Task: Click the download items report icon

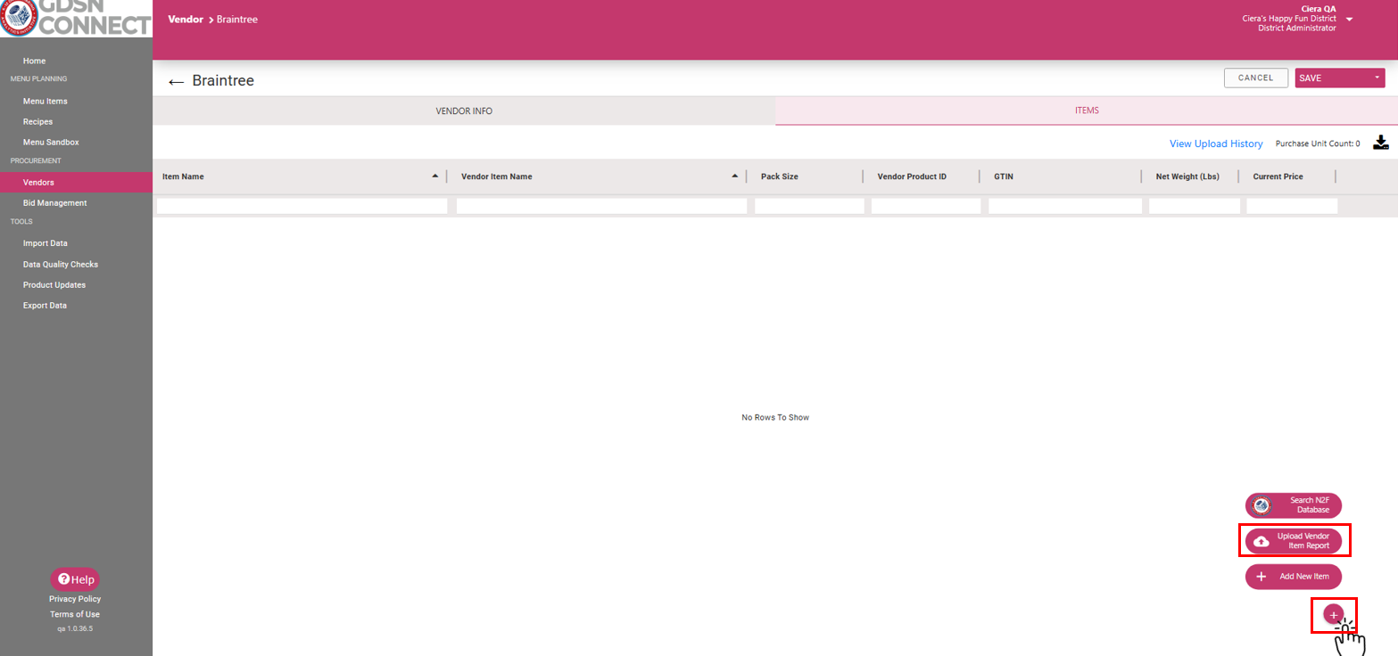Action: click(x=1380, y=142)
